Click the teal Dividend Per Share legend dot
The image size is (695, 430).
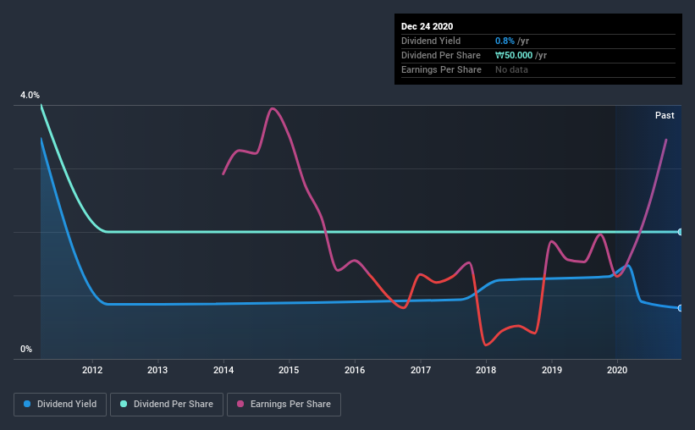[x=124, y=404]
